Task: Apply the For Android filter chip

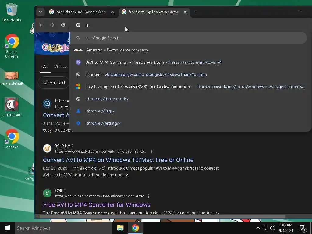Action: [x=54, y=83]
